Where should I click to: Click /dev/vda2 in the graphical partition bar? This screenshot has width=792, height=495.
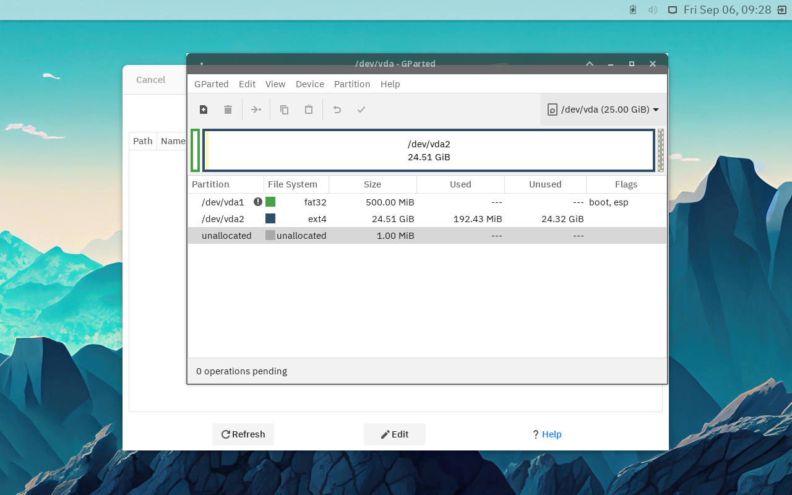pos(429,150)
